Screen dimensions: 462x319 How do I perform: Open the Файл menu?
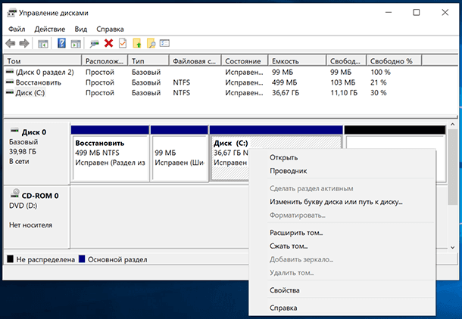[17, 28]
